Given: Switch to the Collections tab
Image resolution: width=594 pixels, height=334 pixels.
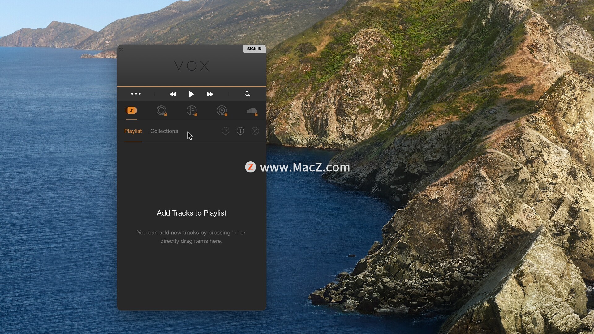Looking at the screenshot, I should click(x=164, y=131).
